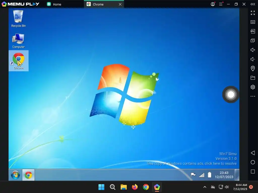Restore down the MEmu window

[236, 4]
